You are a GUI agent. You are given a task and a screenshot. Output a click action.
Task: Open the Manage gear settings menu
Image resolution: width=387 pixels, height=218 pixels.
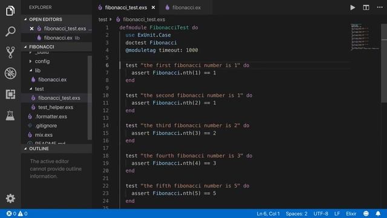click(x=10, y=198)
